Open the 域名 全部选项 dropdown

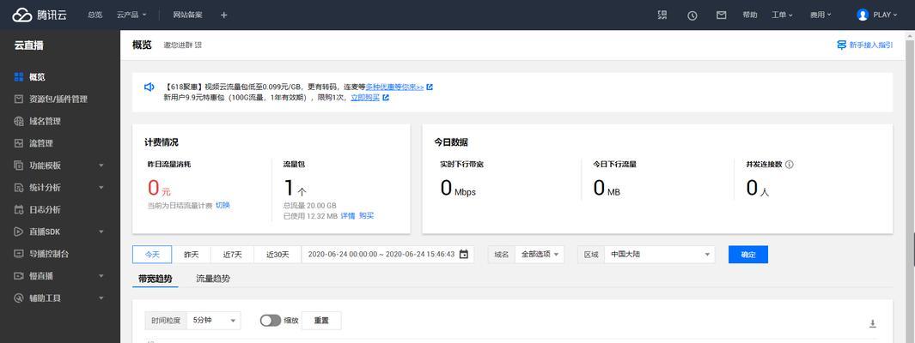[540, 255]
